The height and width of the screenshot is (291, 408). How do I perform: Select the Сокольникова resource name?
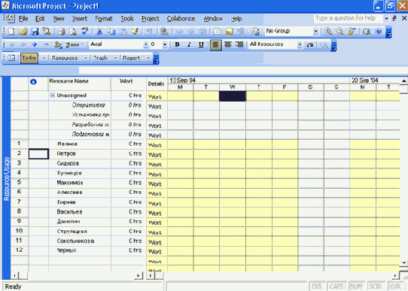click(75, 241)
